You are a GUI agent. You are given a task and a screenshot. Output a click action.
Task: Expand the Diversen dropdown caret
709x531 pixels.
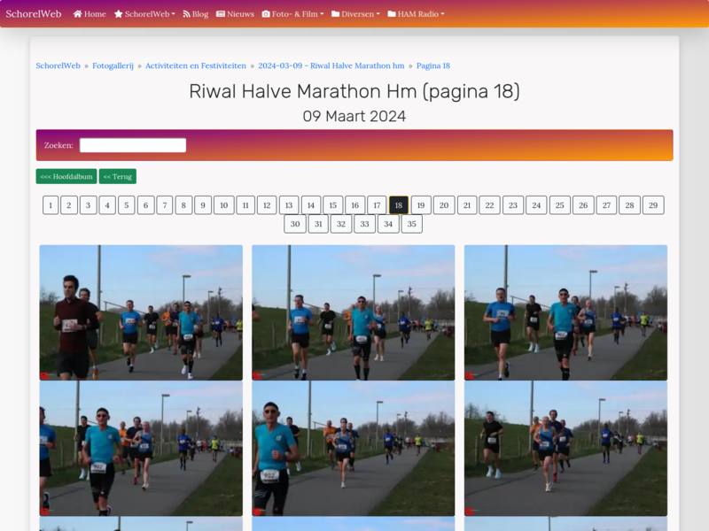point(378,14)
